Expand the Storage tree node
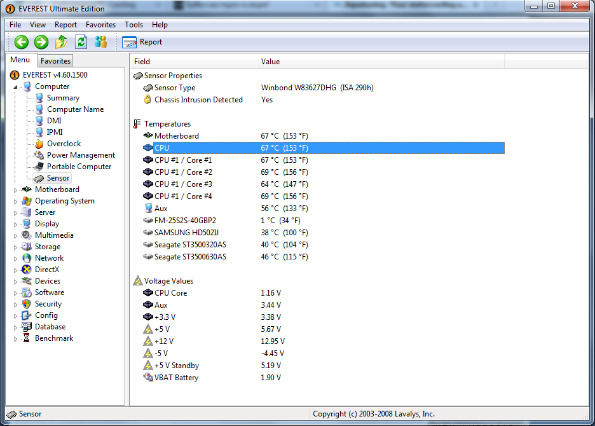This screenshot has height=426, width=595. click(15, 247)
